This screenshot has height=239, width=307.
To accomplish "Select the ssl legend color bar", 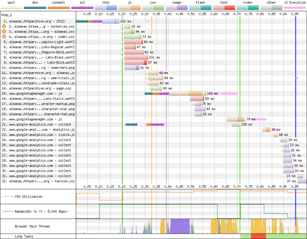I will pyautogui.click(x=82, y=8).
